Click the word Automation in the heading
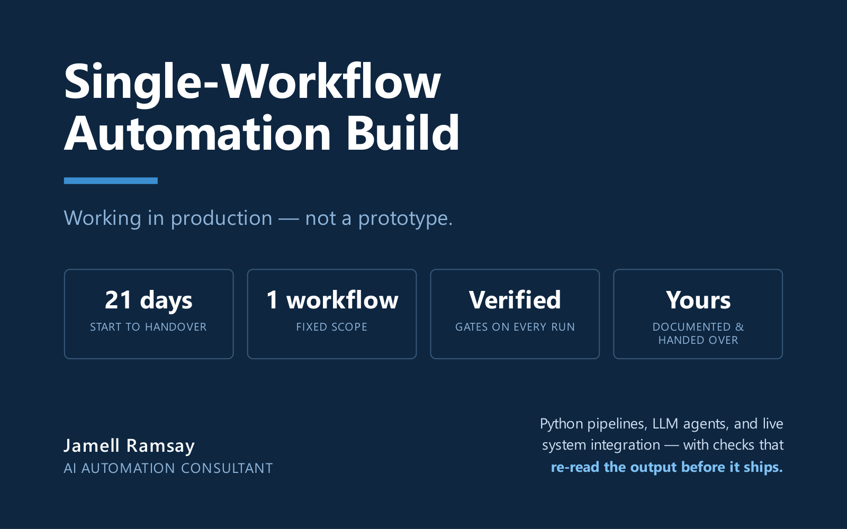The image size is (847, 529). point(198,133)
